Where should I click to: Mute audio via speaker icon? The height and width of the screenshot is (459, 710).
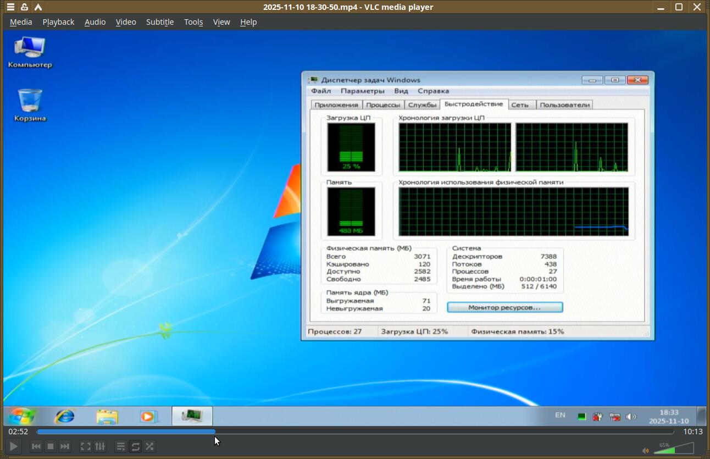[x=646, y=451]
